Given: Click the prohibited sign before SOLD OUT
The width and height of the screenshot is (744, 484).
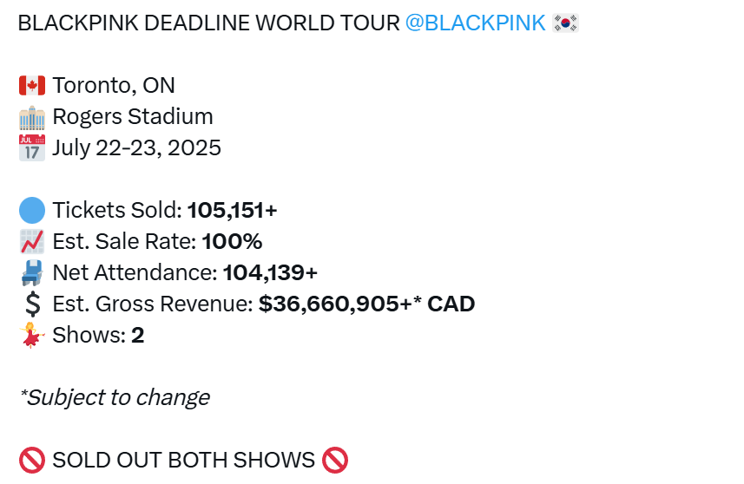Looking at the screenshot, I should pyautogui.click(x=32, y=461).
